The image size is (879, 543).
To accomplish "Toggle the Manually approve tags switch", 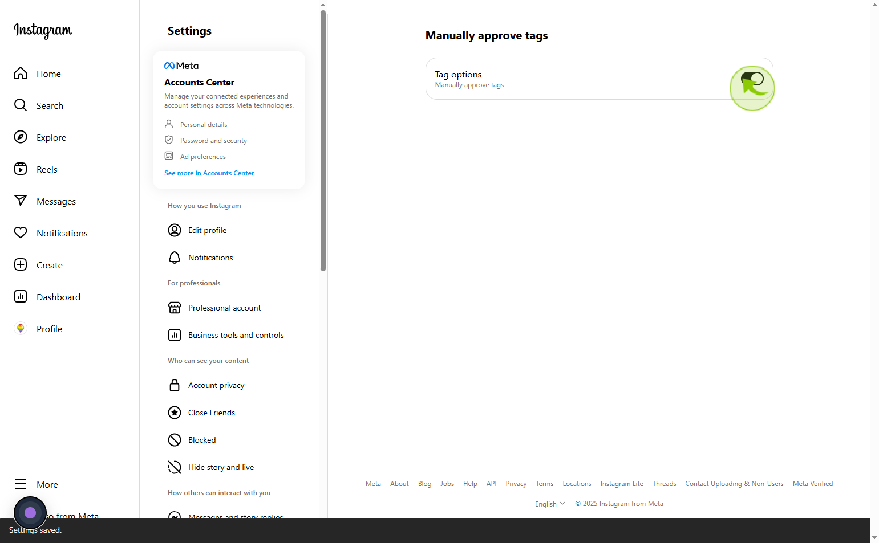I will (x=752, y=79).
